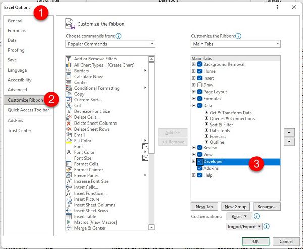
Task: Click the Copy command icon
Action: [x=68, y=94]
